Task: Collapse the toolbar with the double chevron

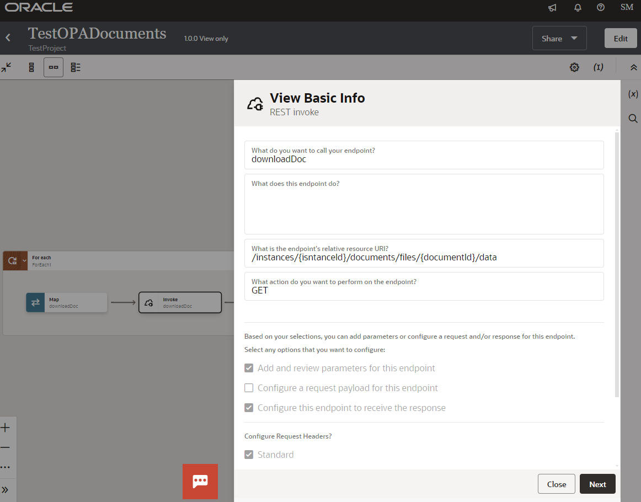Action: [633, 67]
